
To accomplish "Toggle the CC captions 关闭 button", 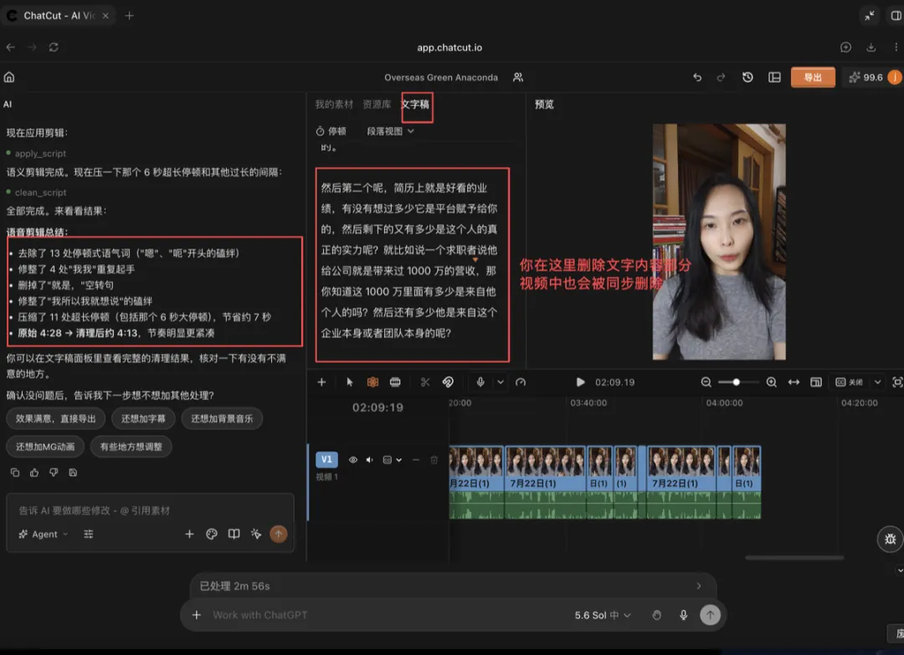I will coord(850,382).
